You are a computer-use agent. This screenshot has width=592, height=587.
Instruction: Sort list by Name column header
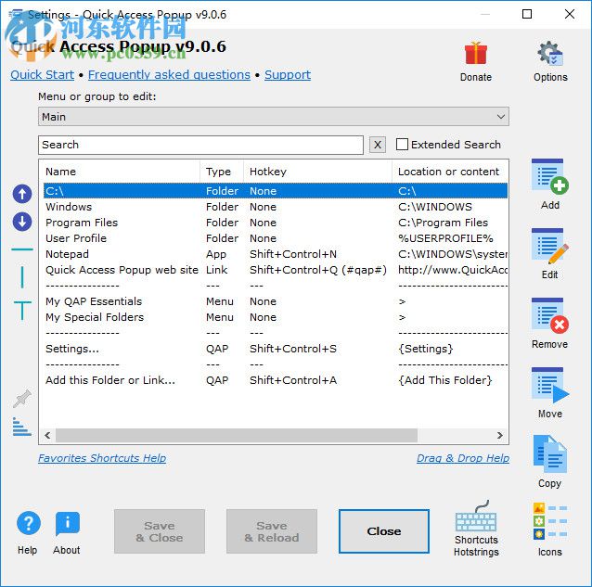tap(120, 172)
